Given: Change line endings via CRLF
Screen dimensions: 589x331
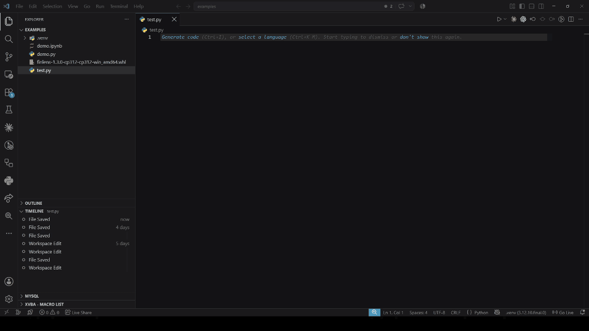Looking at the screenshot, I should 455,312.
